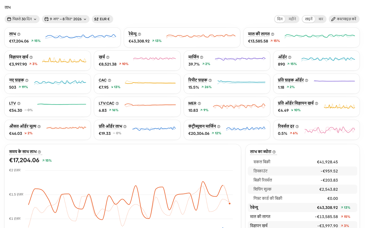The image size is (365, 228).
Task: Click the रेवेन्यू sparkline thumbnail
Action: (x=201, y=36)
